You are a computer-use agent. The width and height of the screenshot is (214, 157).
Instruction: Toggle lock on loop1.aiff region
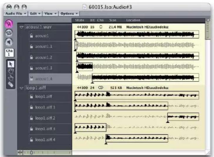31,96
